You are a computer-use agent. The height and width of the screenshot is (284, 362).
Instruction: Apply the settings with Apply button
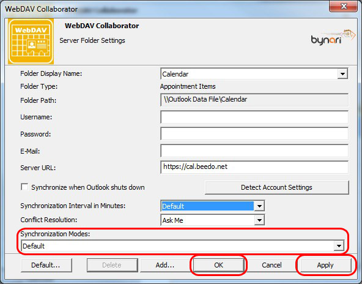(325, 265)
